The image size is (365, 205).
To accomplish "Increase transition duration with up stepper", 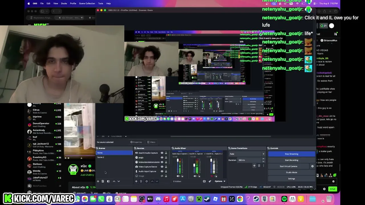I will pyautogui.click(x=263, y=159).
